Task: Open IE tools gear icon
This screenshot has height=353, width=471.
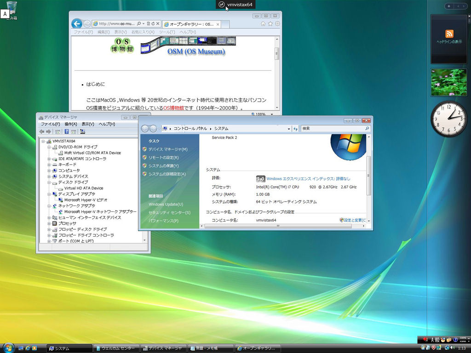Action: click(277, 24)
